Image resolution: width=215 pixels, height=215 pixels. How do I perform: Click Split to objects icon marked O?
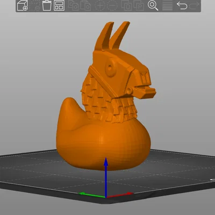point(126,5)
